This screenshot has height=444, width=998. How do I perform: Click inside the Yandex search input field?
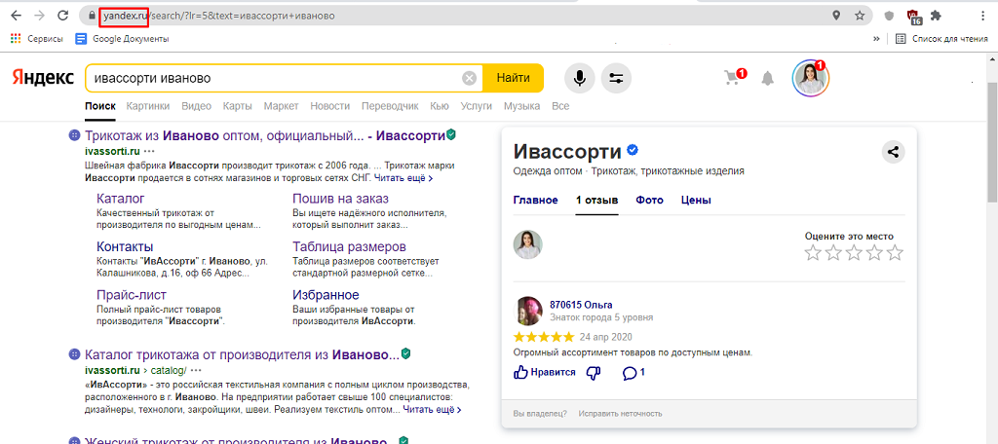273,78
